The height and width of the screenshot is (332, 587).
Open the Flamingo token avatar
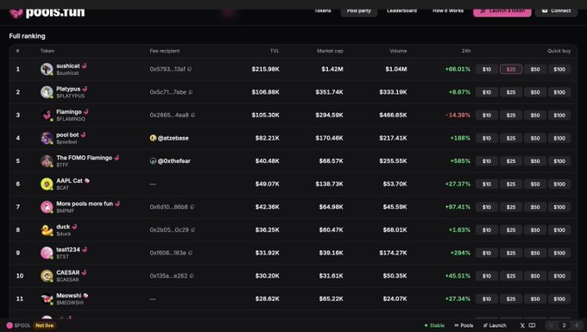[47, 116]
